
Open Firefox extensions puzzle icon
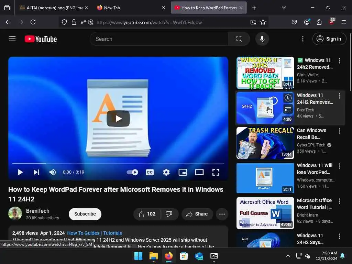(x=319, y=22)
